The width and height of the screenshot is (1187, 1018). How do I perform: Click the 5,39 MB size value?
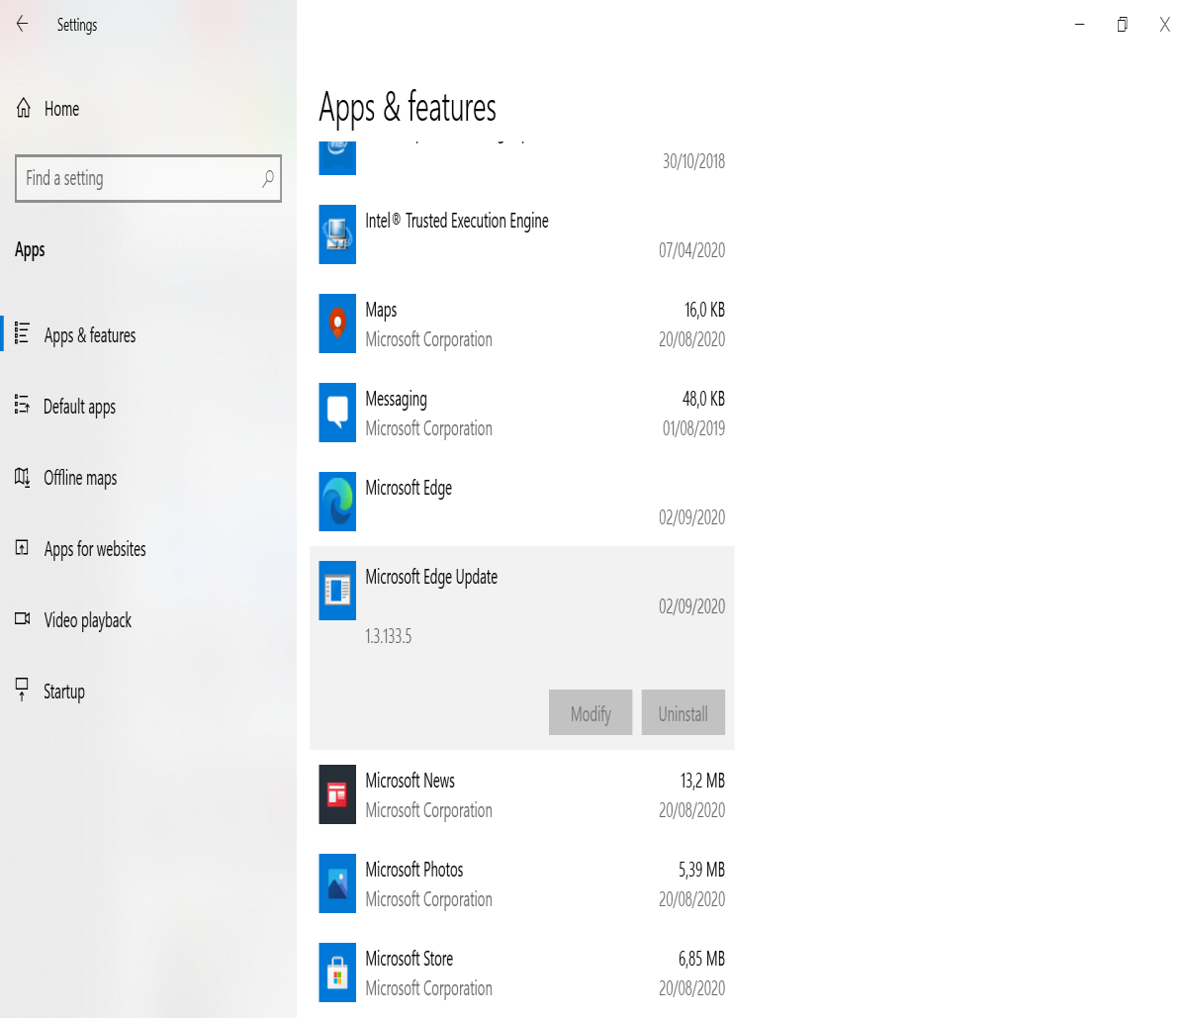pyautogui.click(x=701, y=870)
